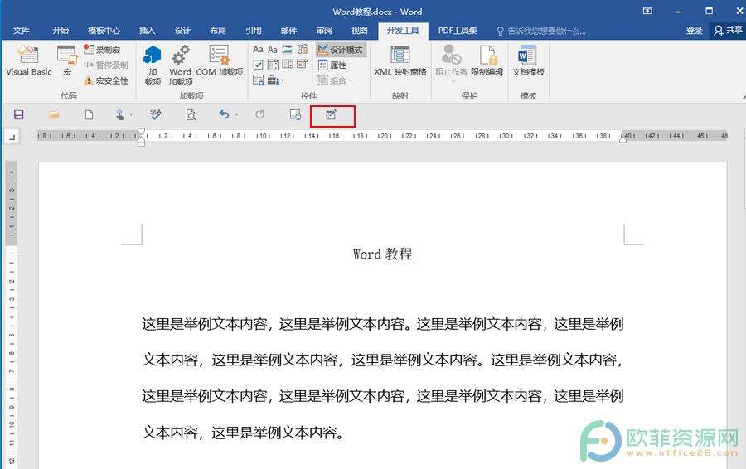Image resolution: width=746 pixels, height=469 pixels.
Task: Open print preview magnifier icon
Action: tap(191, 114)
